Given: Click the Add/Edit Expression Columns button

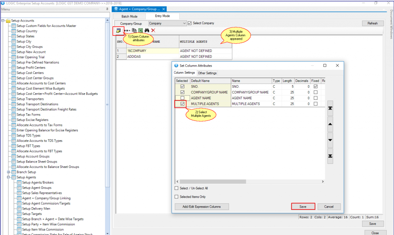Looking at the screenshot, I should [x=202, y=206].
